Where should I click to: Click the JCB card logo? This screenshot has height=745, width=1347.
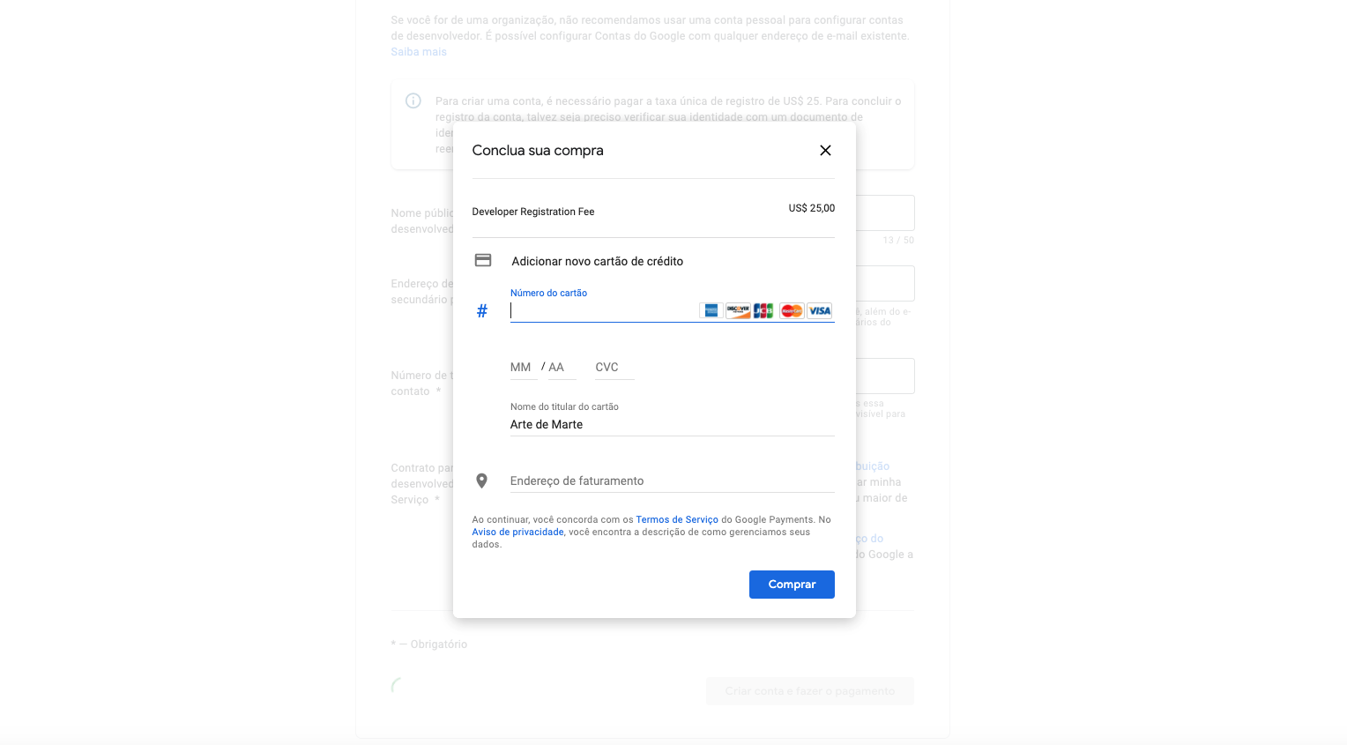click(x=763, y=310)
